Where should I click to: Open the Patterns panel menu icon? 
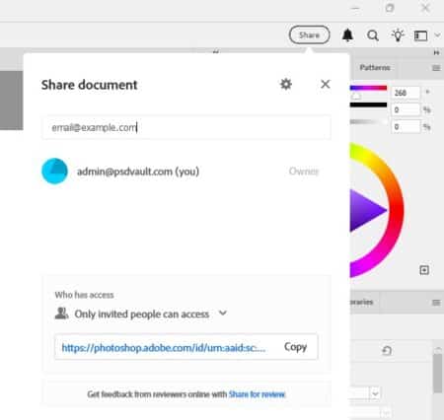(436, 68)
